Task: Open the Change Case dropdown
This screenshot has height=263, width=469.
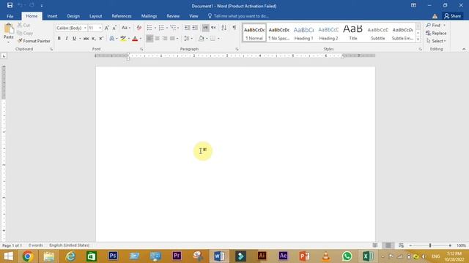Action: pos(126,28)
